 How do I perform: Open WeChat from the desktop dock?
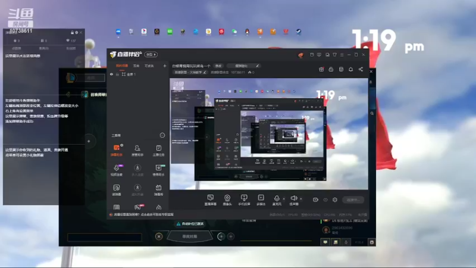click(234, 32)
